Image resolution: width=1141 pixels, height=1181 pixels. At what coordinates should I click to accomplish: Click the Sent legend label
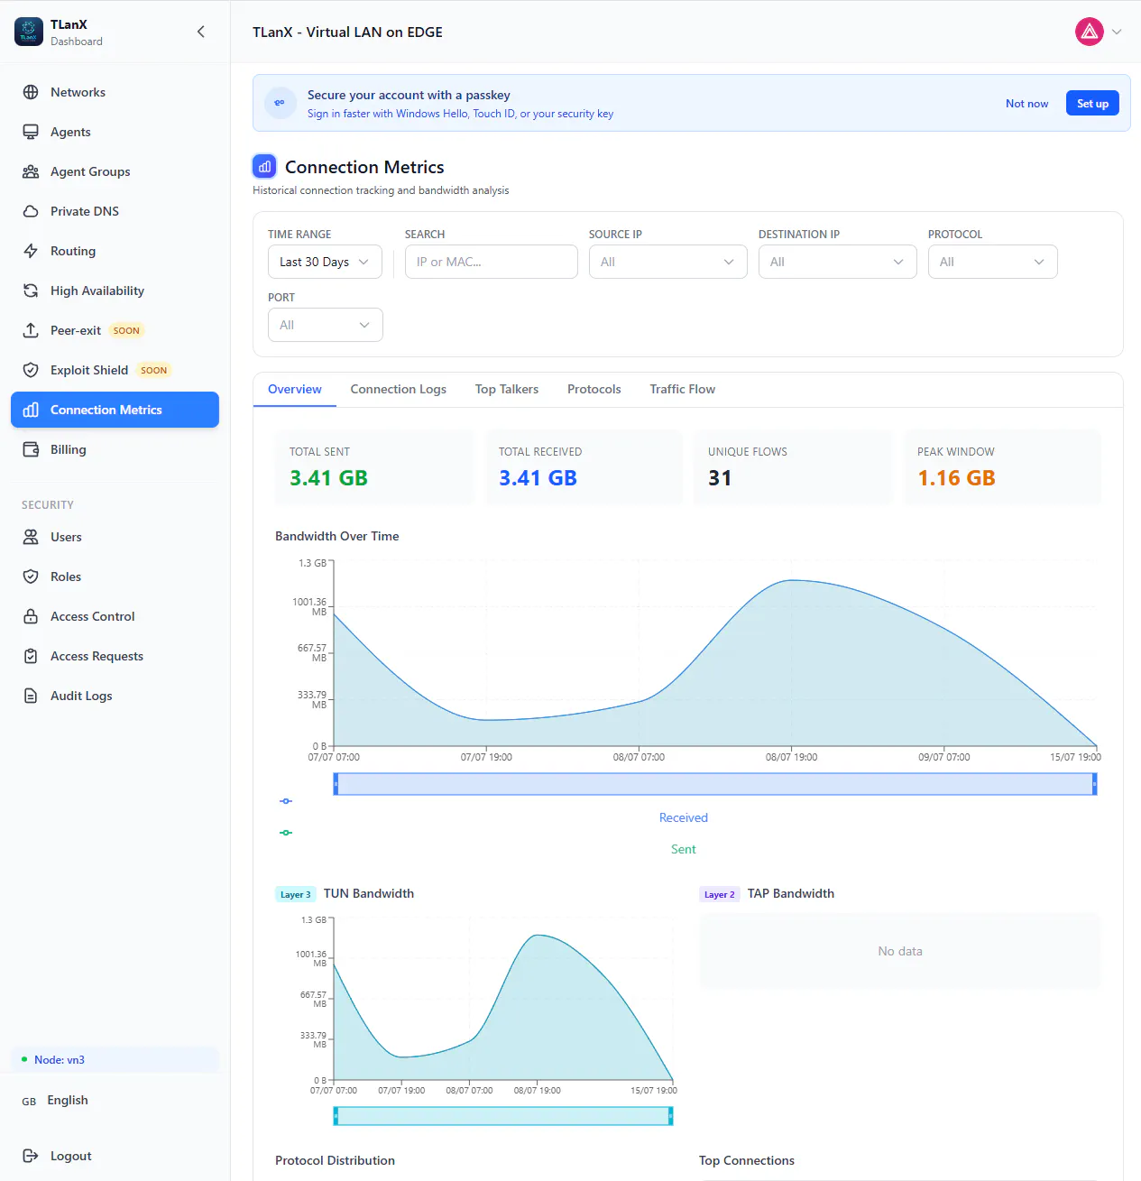pyautogui.click(x=683, y=849)
